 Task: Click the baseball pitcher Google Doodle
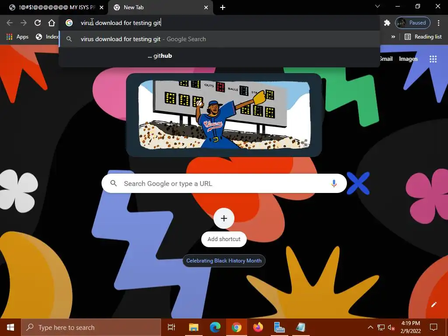pos(224,115)
